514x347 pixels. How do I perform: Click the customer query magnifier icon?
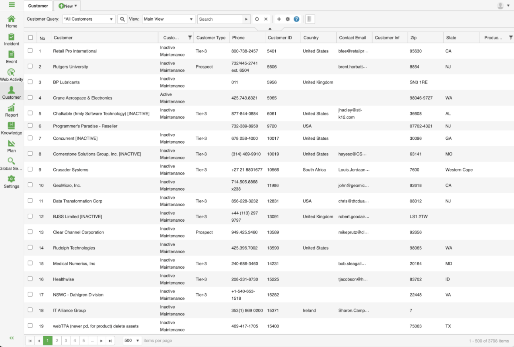point(123,19)
